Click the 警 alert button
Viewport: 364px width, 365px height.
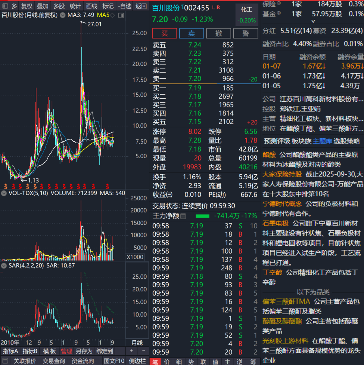point(245,33)
